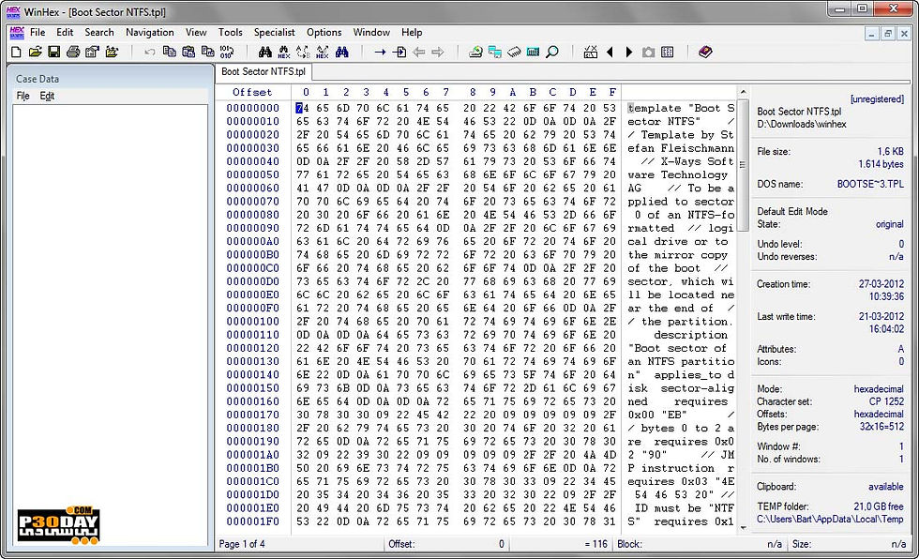Click the Replace Hex Values icon
This screenshot has width=919, height=559.
click(x=323, y=53)
